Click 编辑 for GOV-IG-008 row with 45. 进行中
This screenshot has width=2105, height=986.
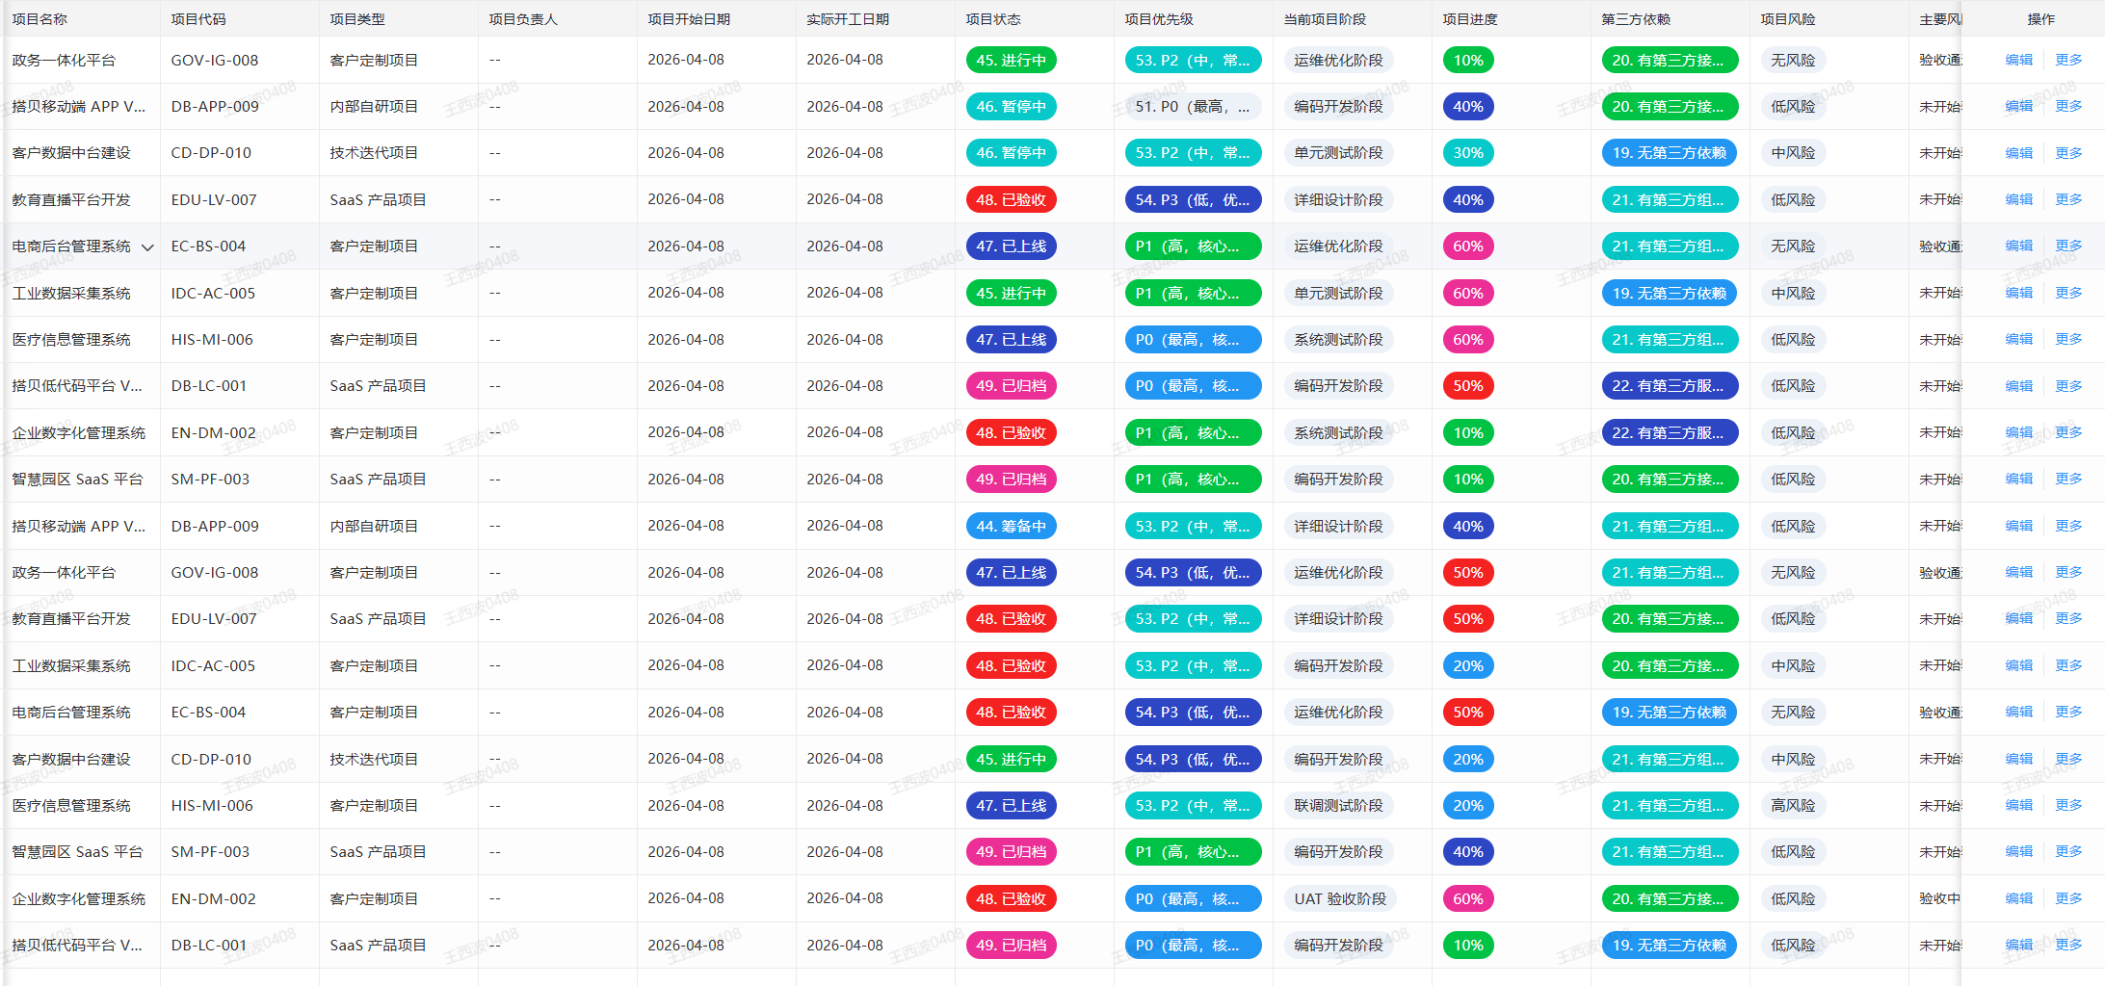click(2018, 60)
